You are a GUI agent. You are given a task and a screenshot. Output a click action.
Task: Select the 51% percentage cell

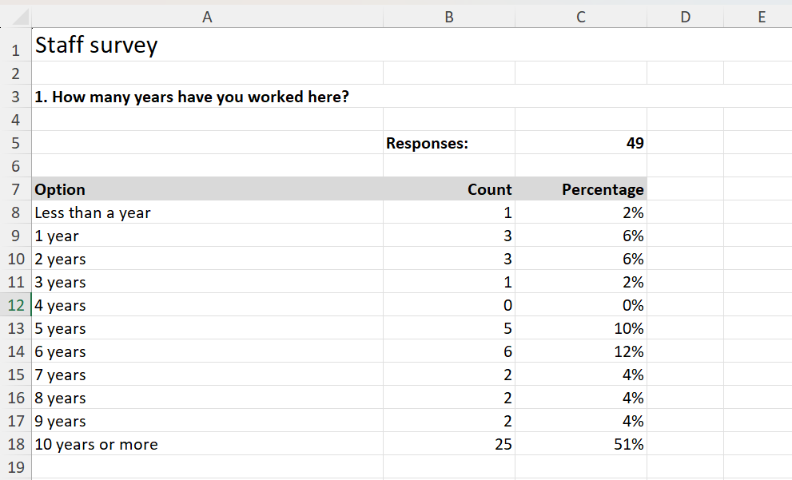pyautogui.click(x=628, y=445)
